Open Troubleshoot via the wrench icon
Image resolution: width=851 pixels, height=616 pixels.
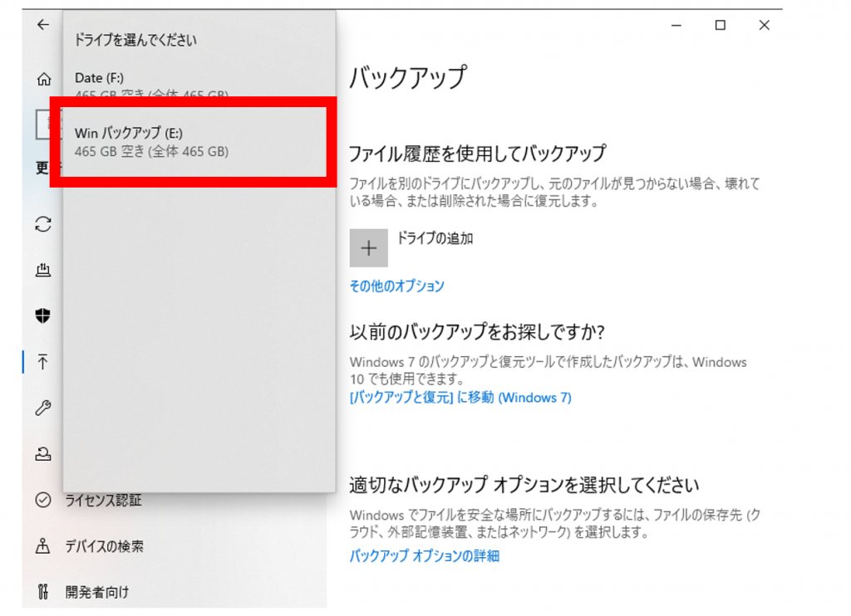click(43, 408)
